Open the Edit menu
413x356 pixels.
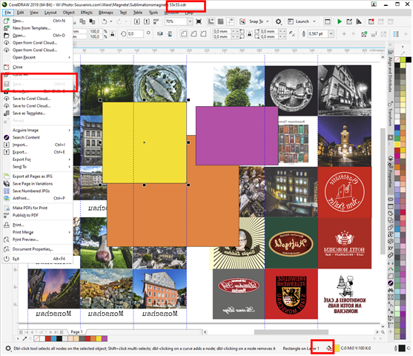(x=20, y=13)
